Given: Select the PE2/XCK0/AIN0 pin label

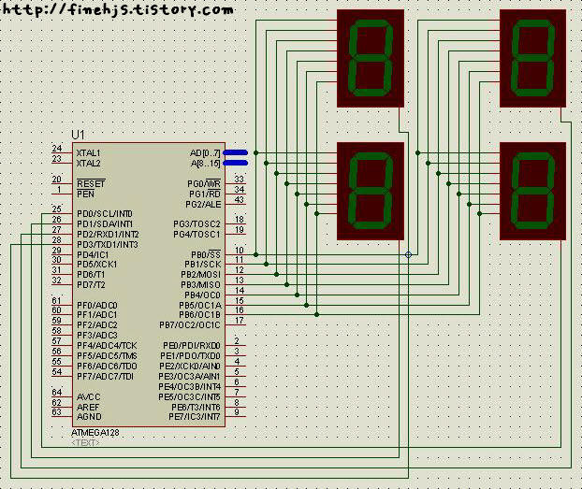Looking at the screenshot, I should (190, 366).
